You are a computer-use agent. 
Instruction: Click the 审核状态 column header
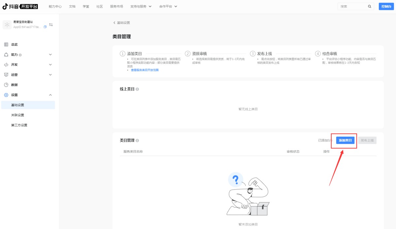point(293,151)
